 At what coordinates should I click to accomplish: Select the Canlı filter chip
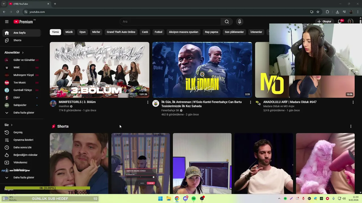145,32
